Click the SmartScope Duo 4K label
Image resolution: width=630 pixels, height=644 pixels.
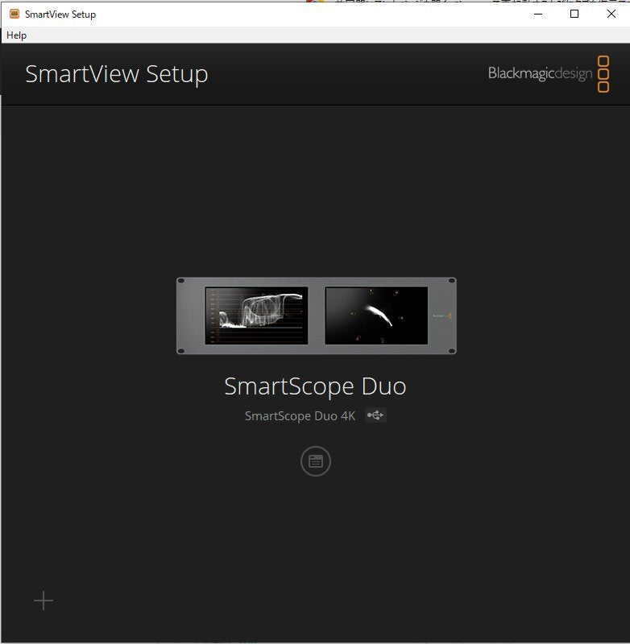(300, 415)
